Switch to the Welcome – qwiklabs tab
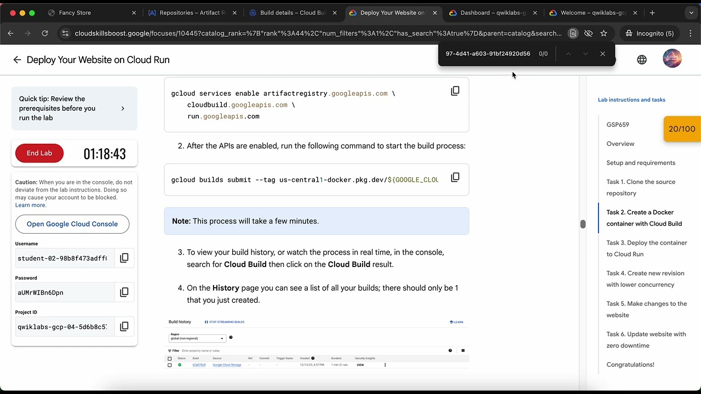 point(593,13)
